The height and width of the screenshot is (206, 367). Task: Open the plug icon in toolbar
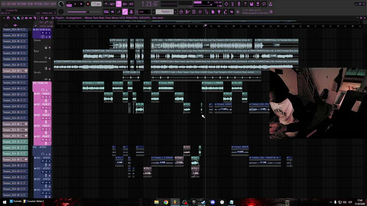tap(219, 12)
